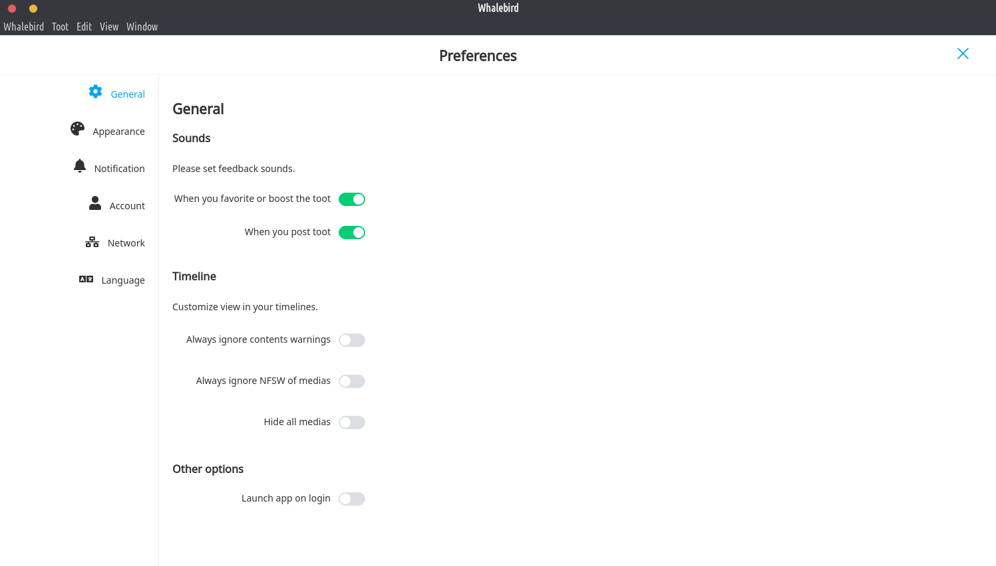Click the Notification bell icon
This screenshot has height=566, width=996.
pos(80,166)
